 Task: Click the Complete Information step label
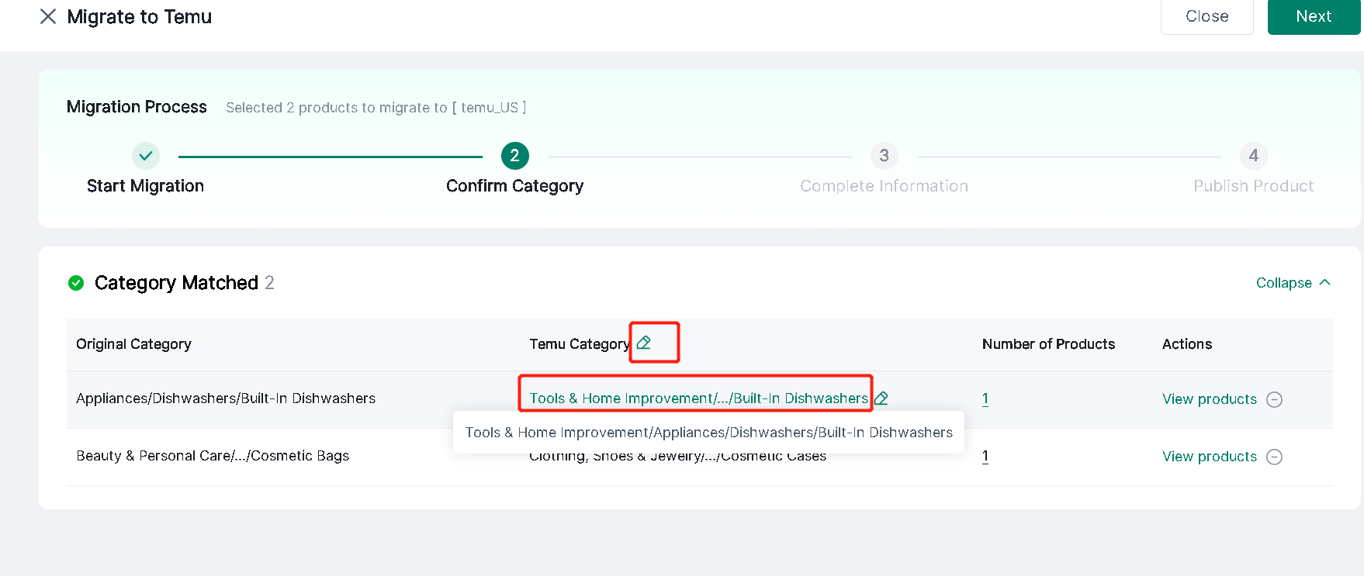point(884,186)
